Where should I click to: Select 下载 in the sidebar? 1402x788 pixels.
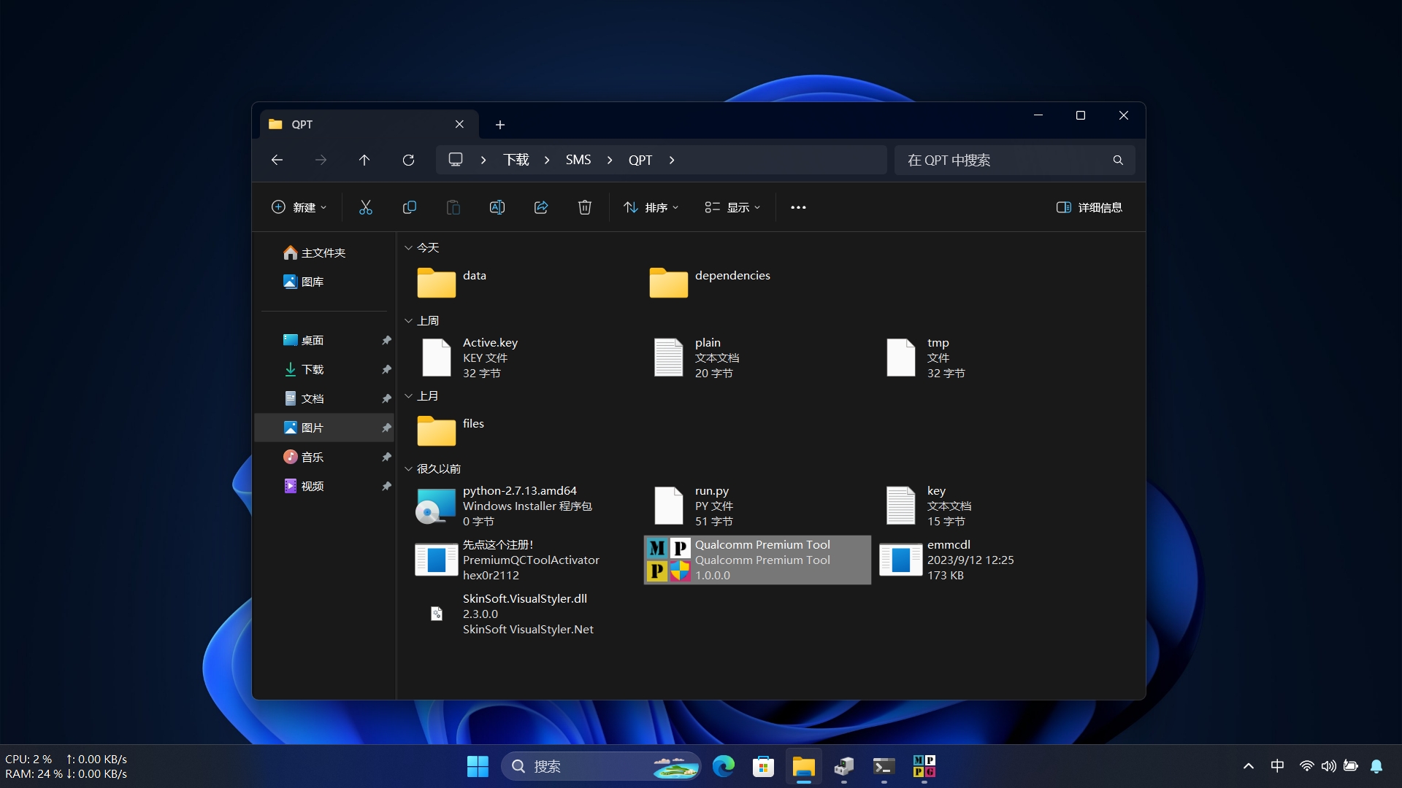(x=313, y=370)
